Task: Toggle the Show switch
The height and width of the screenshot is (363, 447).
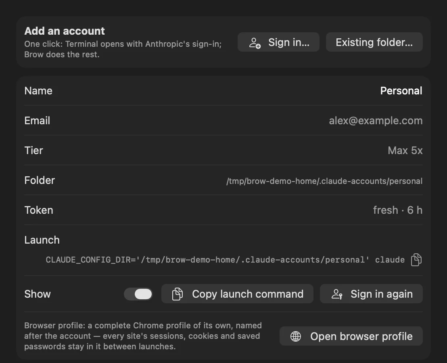Action: point(138,294)
